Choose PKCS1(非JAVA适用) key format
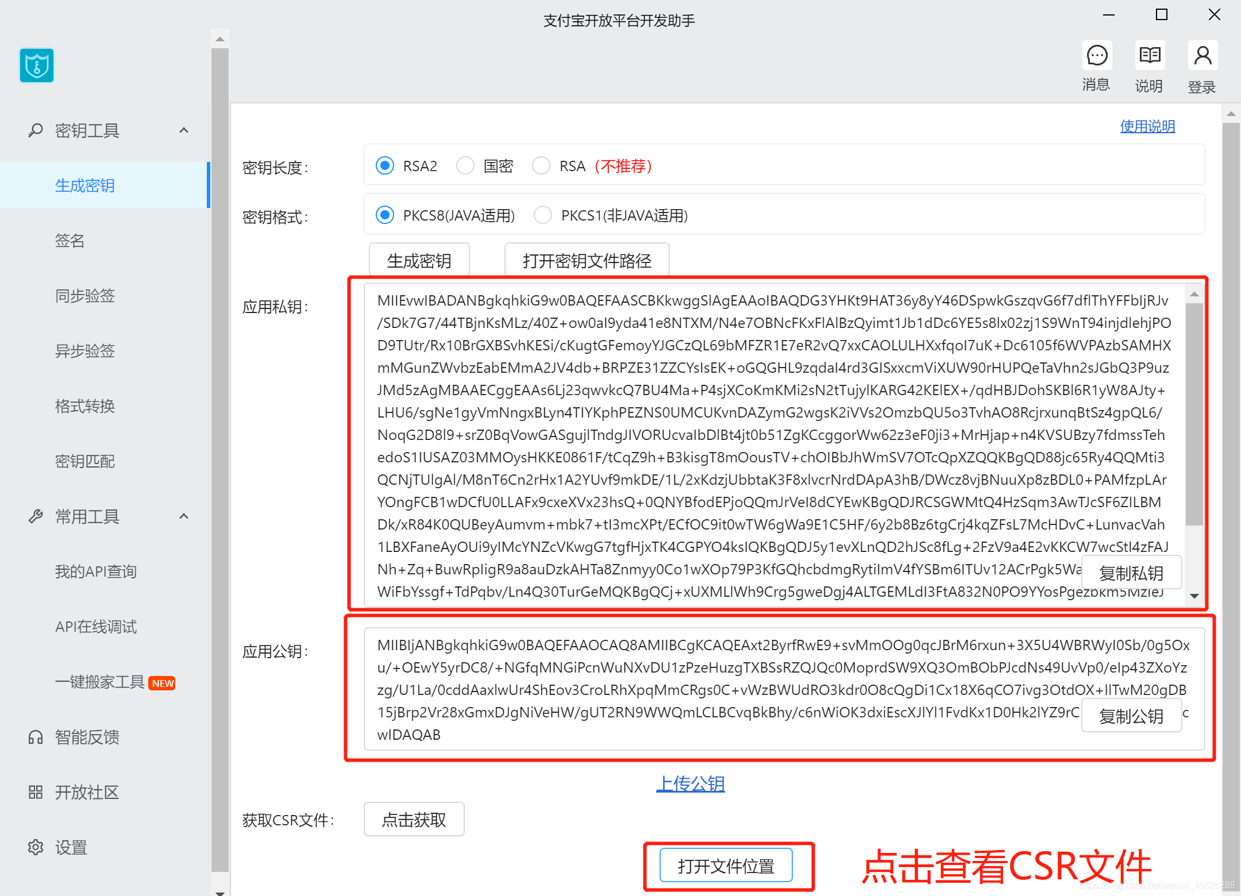The height and width of the screenshot is (896, 1241). (x=543, y=215)
